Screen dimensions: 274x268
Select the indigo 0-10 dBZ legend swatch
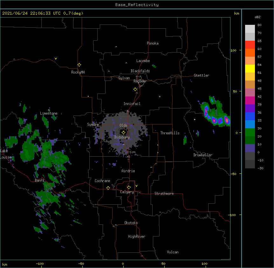click(x=250, y=148)
